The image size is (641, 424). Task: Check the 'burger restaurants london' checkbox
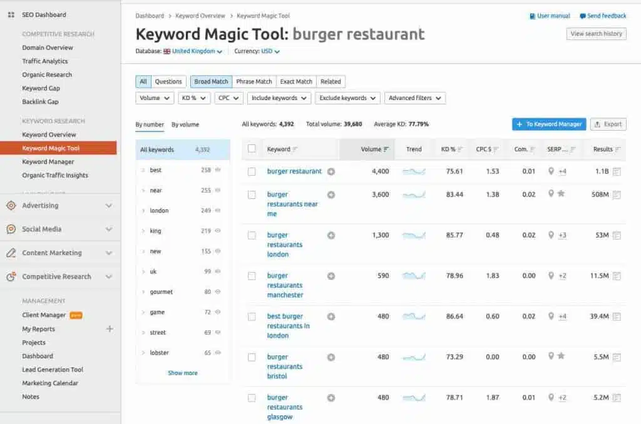[252, 235]
